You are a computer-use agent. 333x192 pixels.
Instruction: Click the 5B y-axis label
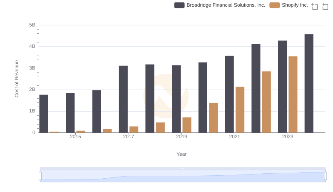click(x=32, y=25)
